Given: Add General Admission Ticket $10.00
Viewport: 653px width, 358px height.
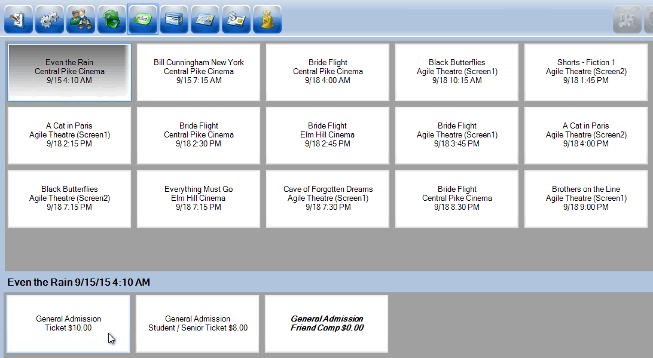Looking at the screenshot, I should pyautogui.click(x=68, y=323).
